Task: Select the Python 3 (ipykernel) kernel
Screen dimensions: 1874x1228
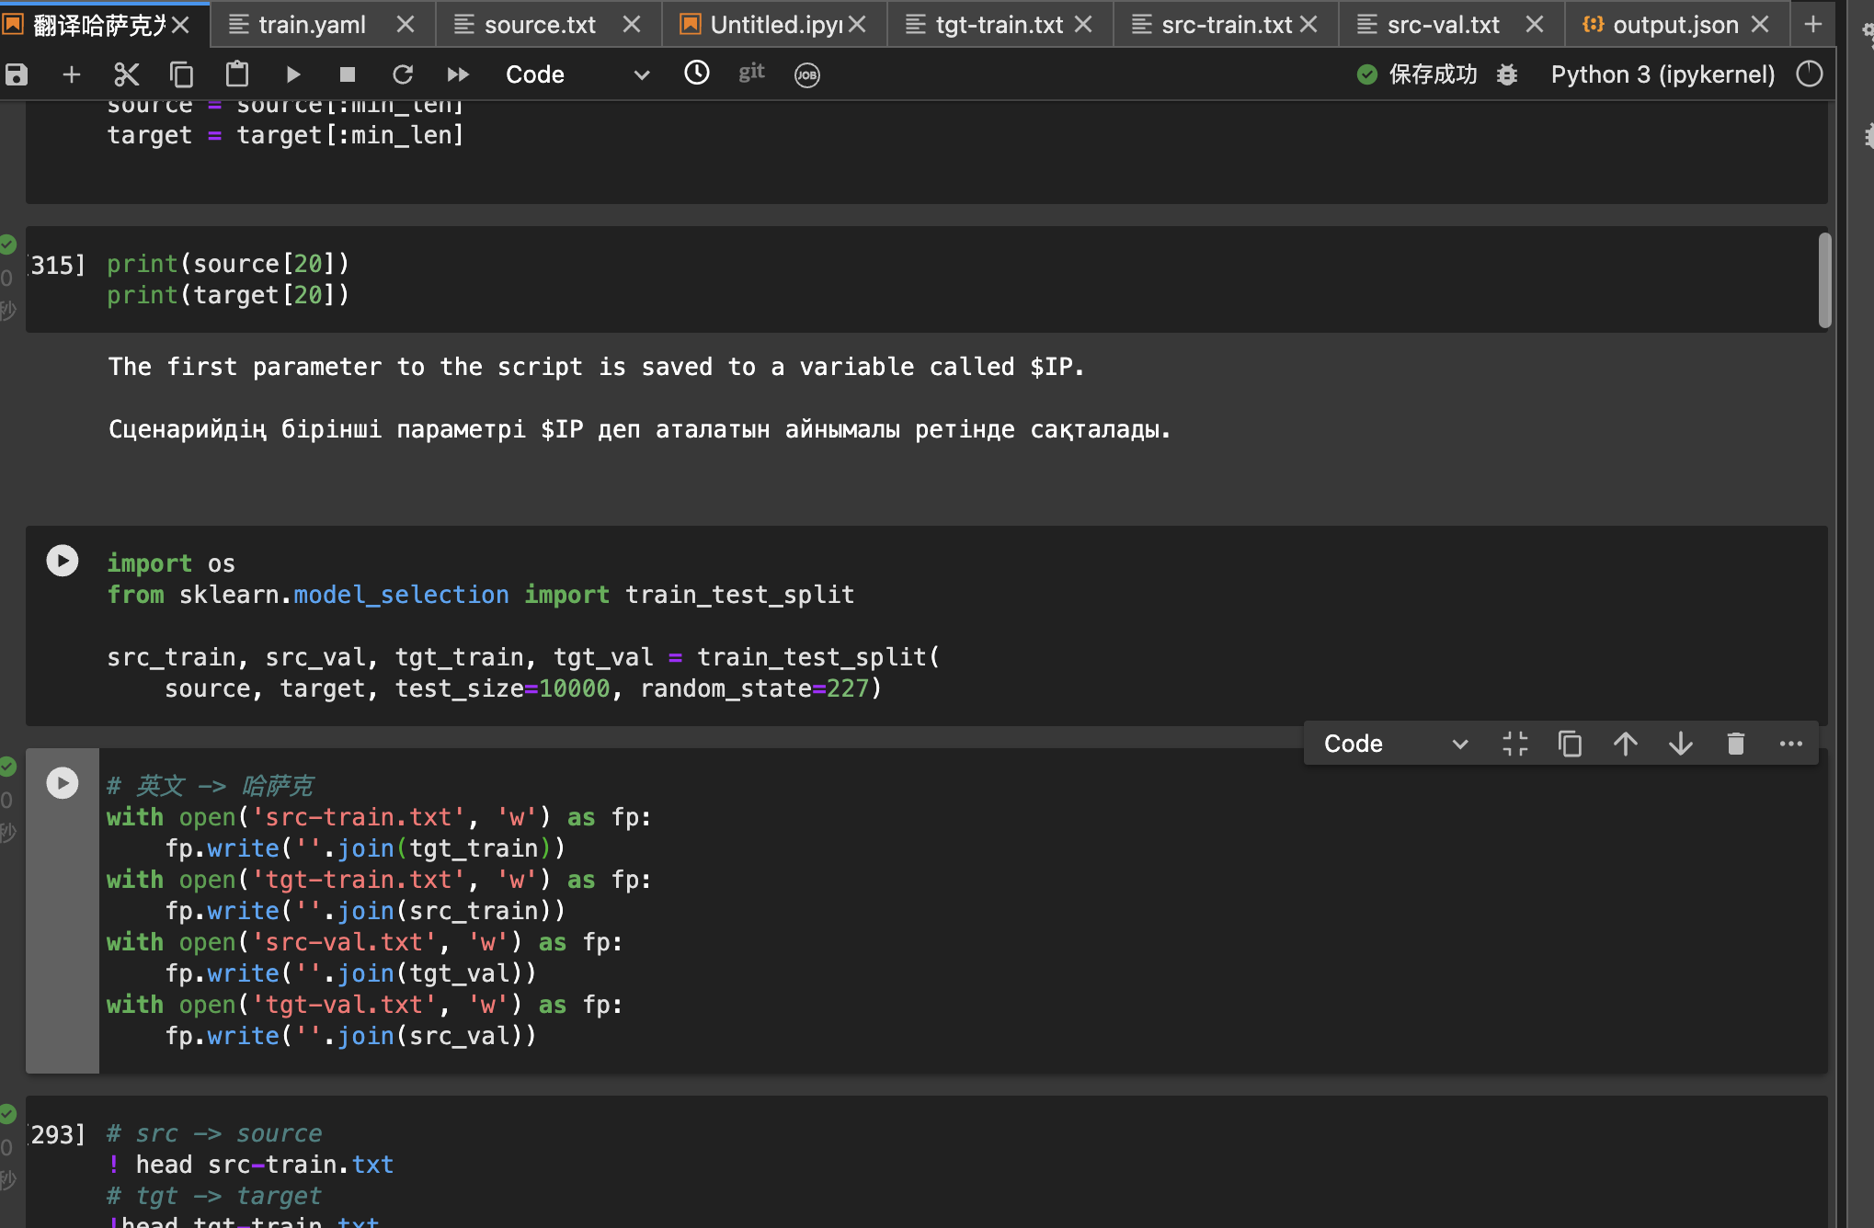Action: (x=1663, y=74)
